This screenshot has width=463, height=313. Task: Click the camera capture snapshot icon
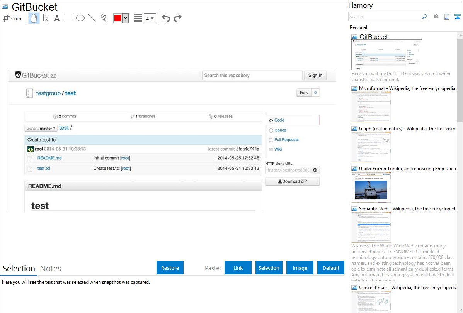tap(436, 17)
